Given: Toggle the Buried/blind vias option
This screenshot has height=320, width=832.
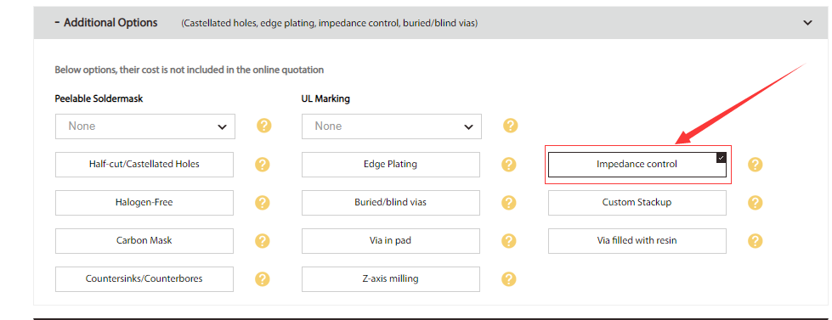Looking at the screenshot, I should [x=391, y=202].
